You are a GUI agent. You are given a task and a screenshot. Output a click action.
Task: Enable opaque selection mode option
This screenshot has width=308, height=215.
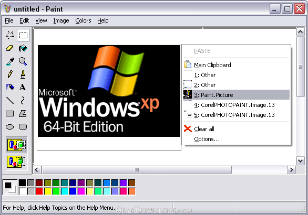click(x=17, y=145)
